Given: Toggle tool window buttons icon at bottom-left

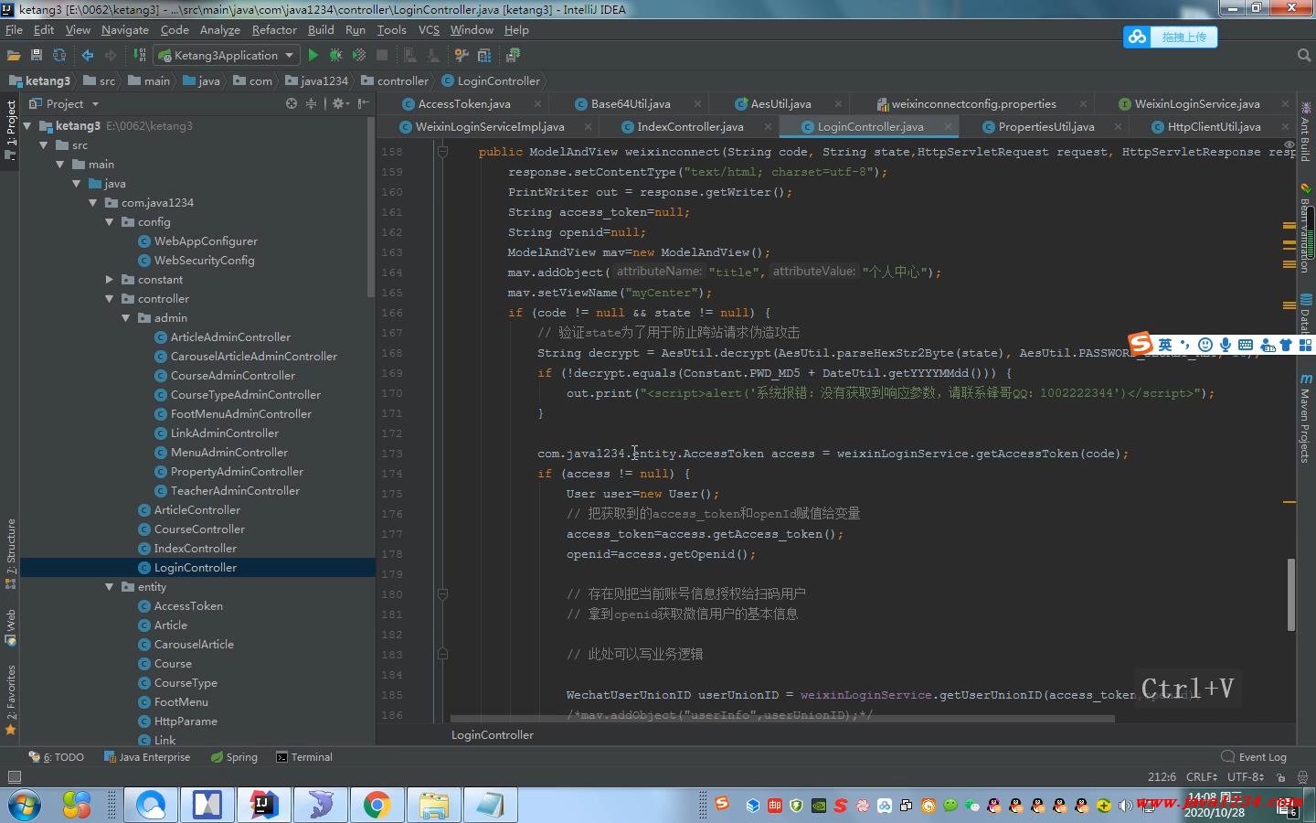Looking at the screenshot, I should (x=14, y=777).
